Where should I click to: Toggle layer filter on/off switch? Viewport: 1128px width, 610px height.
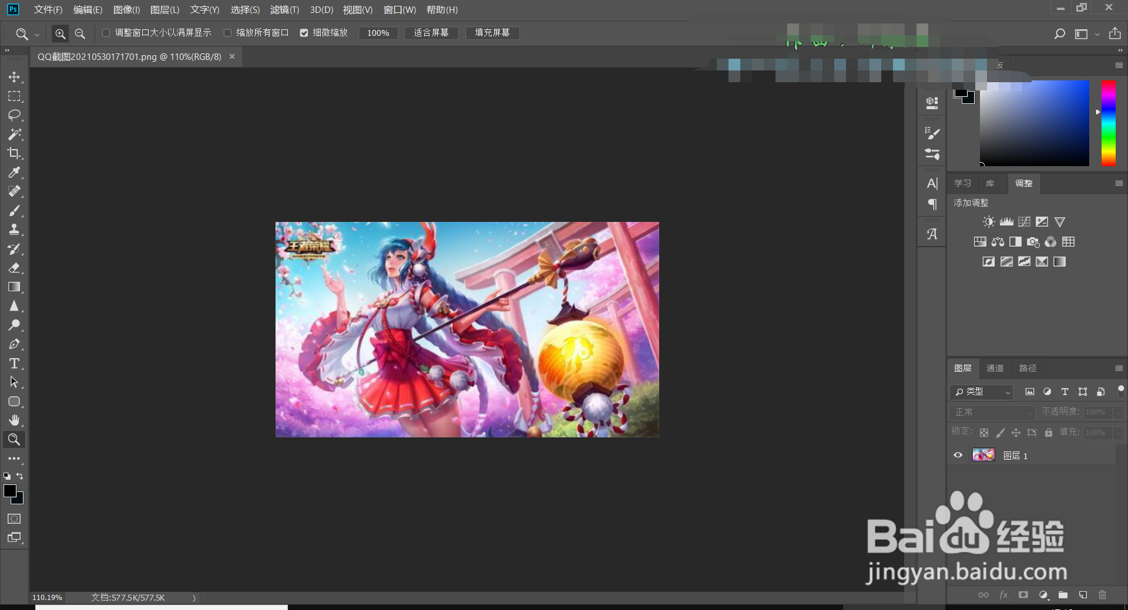tap(1120, 392)
